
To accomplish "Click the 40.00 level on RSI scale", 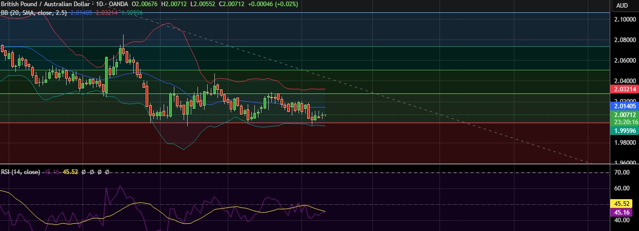I will pos(622,220).
